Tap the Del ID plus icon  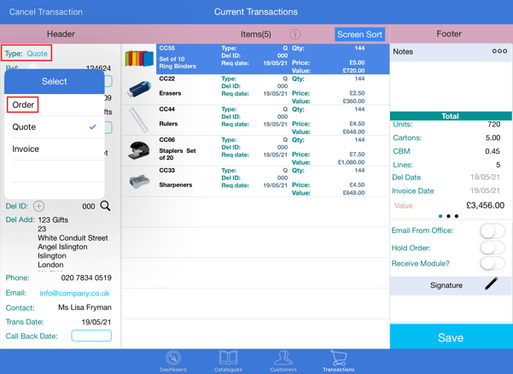click(x=39, y=206)
